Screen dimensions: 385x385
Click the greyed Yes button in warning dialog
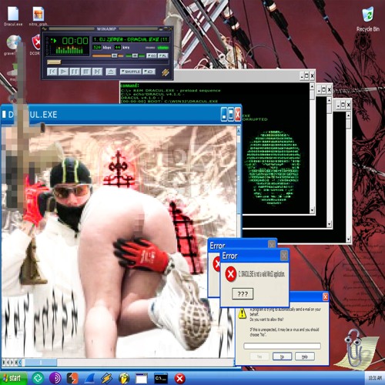(259, 357)
